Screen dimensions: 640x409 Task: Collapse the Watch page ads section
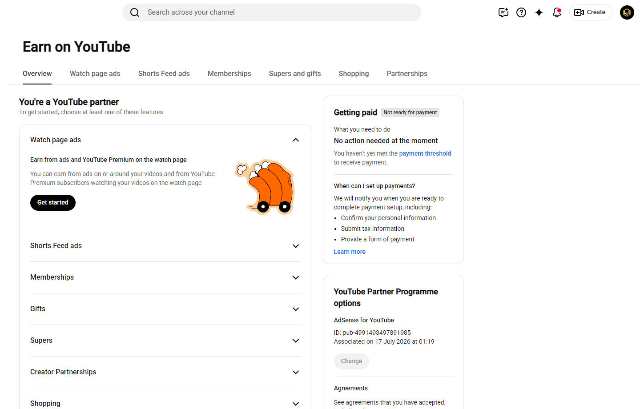pyautogui.click(x=296, y=140)
